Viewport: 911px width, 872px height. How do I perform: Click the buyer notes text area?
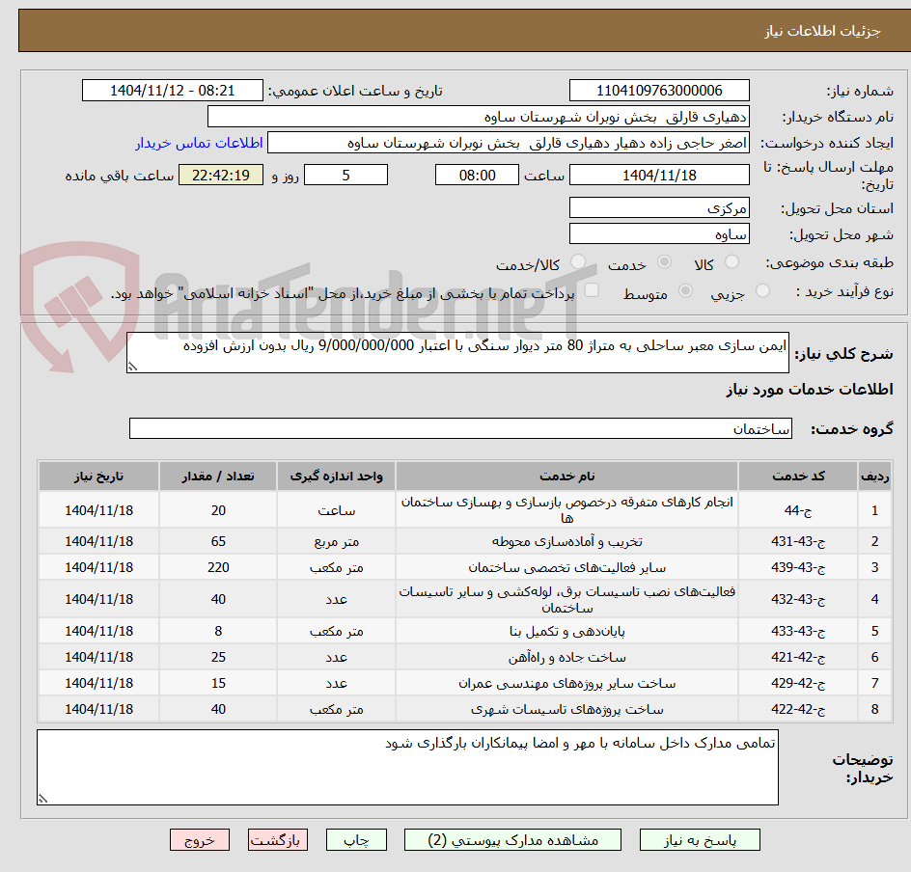click(407, 768)
